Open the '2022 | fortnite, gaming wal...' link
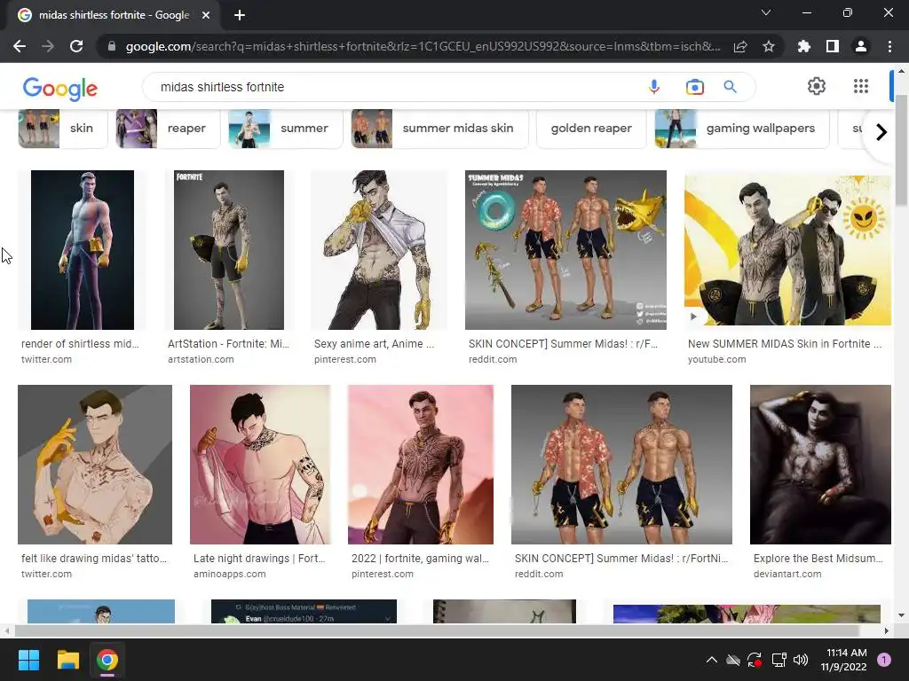Image resolution: width=909 pixels, height=681 pixels. (x=420, y=559)
